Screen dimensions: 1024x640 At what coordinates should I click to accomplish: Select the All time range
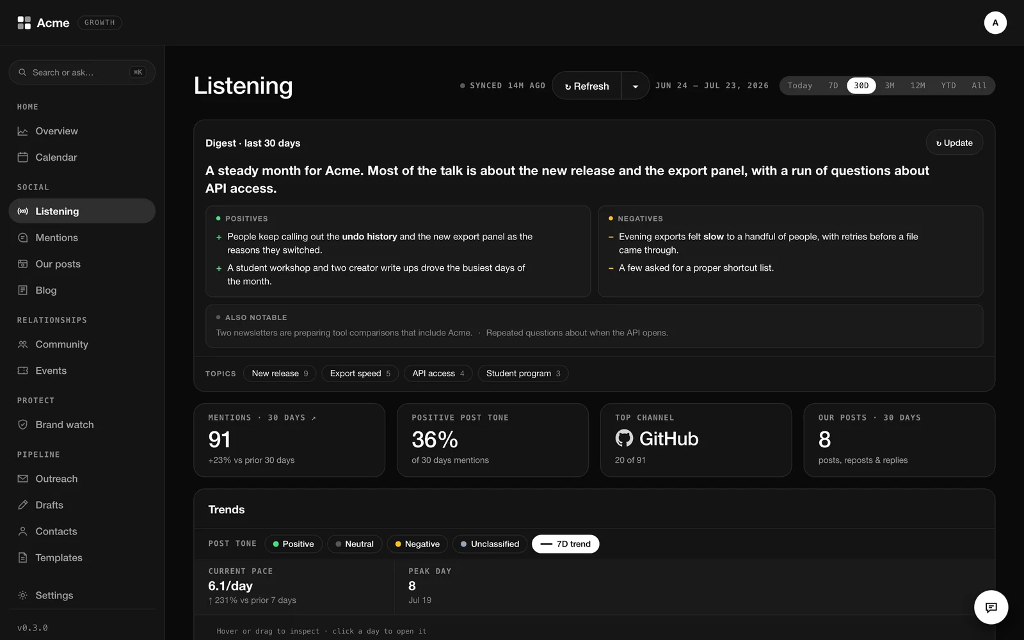(979, 86)
